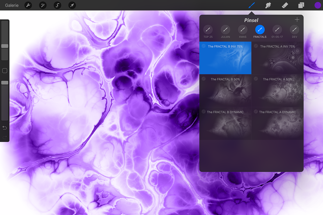Screen dimensions: 323x215
Task: Select the Smudge tool
Action: point(268,5)
